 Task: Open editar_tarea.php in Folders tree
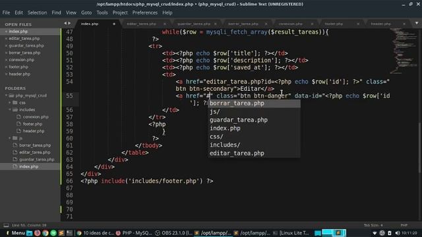34,152
